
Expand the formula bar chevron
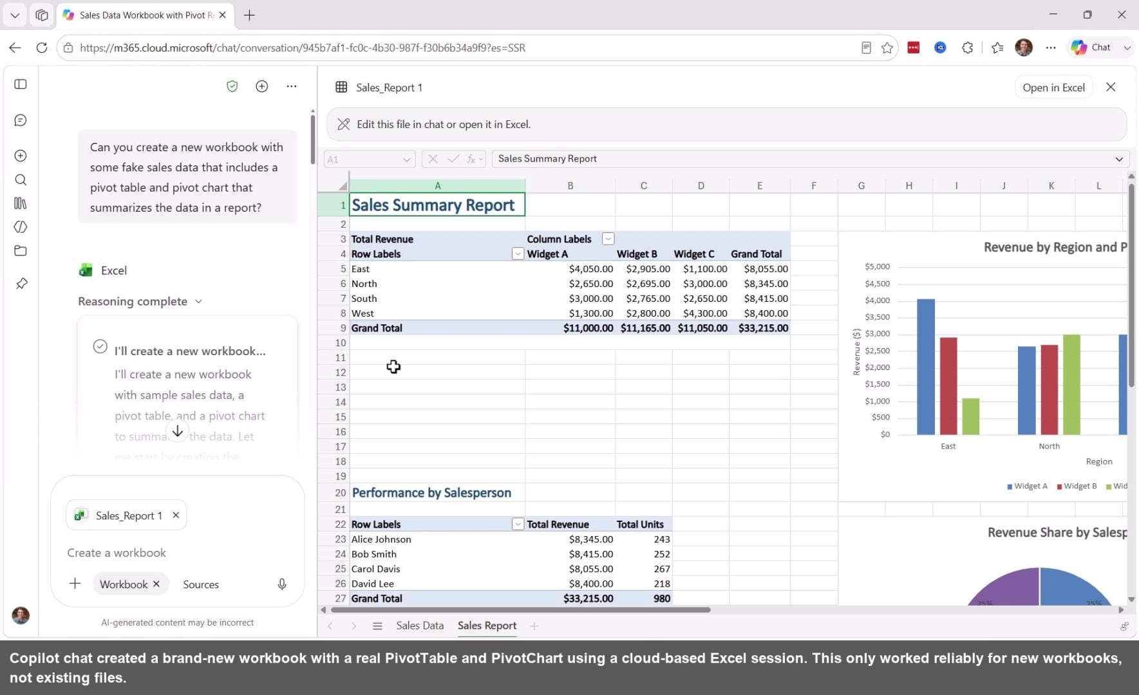point(1119,160)
